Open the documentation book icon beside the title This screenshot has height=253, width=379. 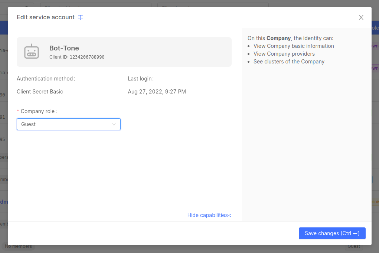point(81,17)
